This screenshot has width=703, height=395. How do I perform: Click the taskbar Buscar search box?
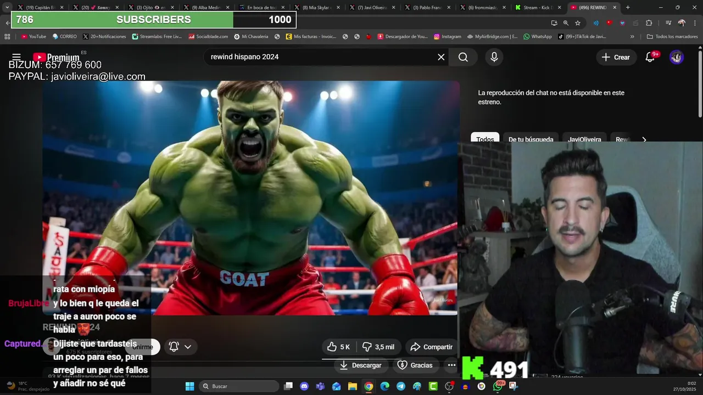[x=238, y=386]
